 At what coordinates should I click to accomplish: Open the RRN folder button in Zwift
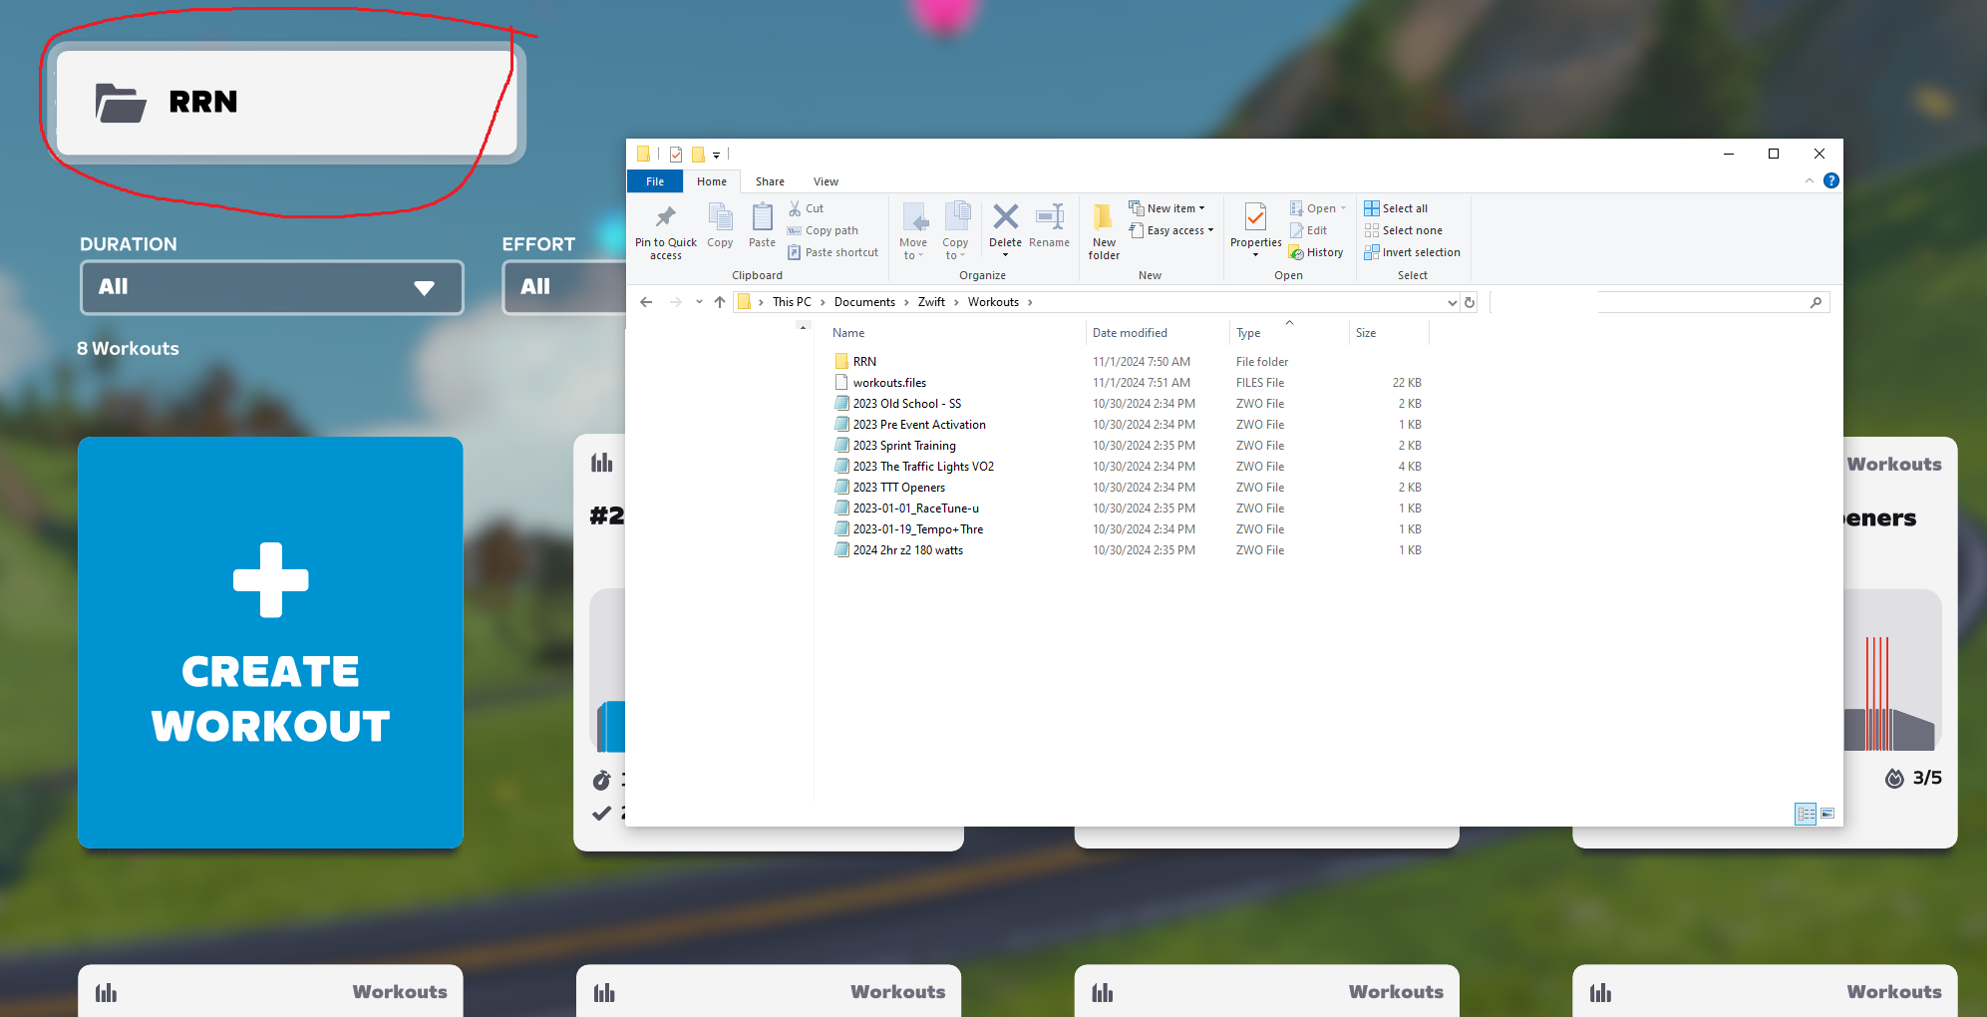pos(287,103)
